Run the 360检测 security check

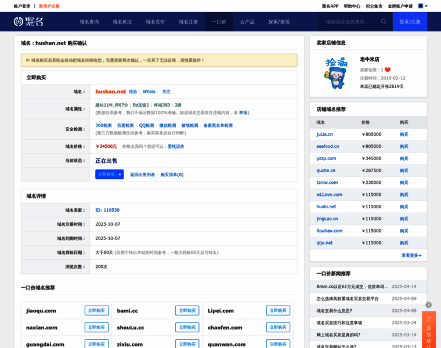(x=103, y=125)
